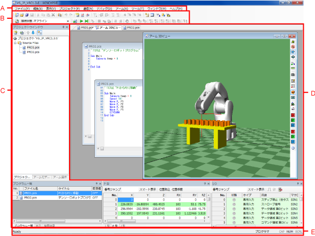Click the black X delete toolbar icon
Screen dimensions: 315x236
pyautogui.click(x=53, y=15)
